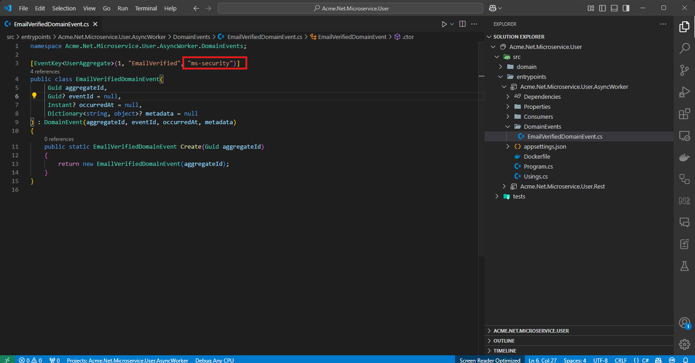The height and width of the screenshot is (363, 695).
Task: Open the Explorer view in activity bar
Action: [684, 27]
